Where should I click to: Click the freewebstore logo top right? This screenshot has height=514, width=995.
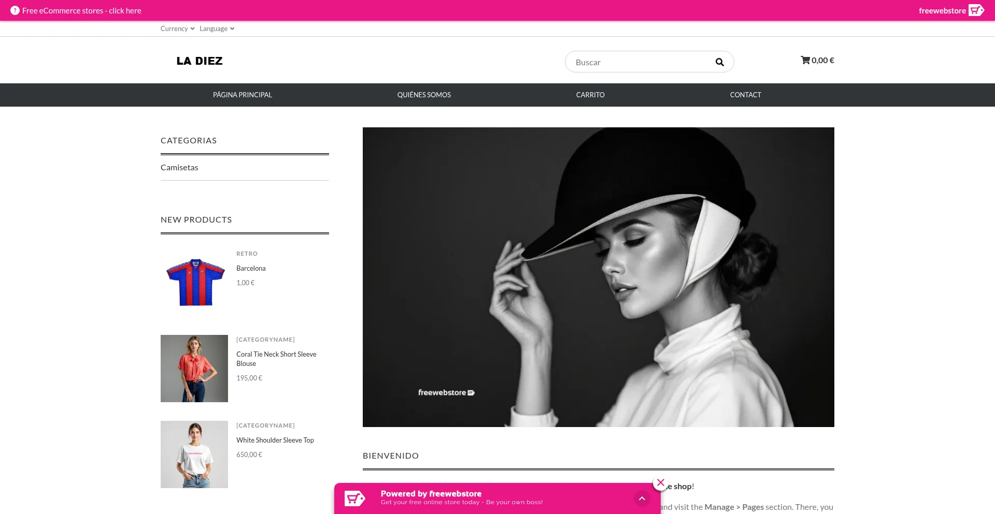coord(951,10)
